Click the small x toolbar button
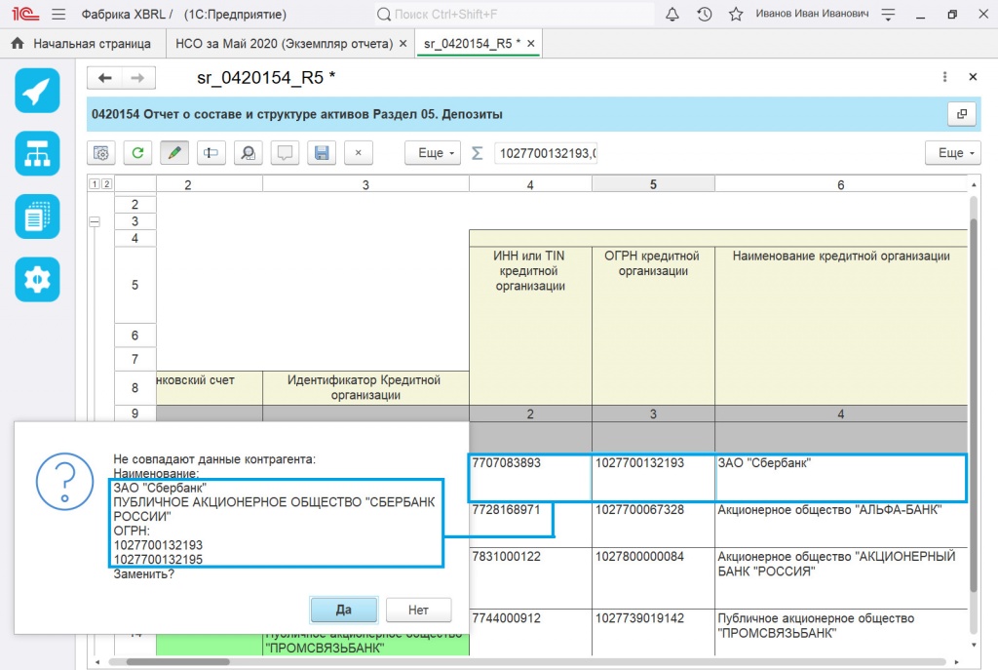Screen dimensions: 998x670 click(359, 153)
